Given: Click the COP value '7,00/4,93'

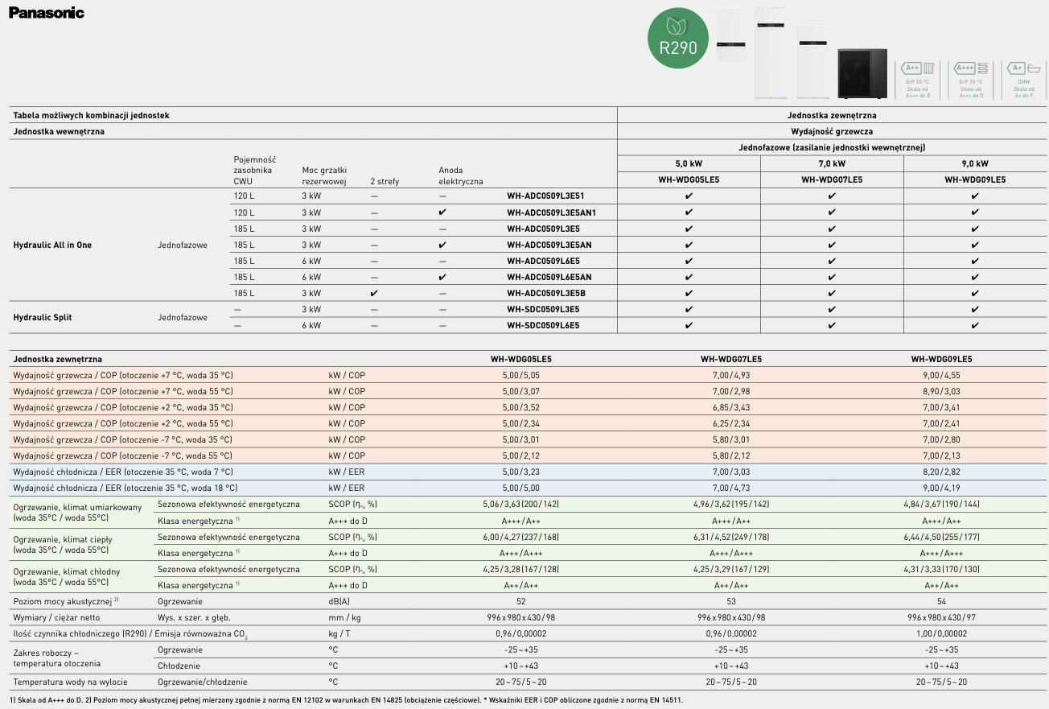Looking at the screenshot, I should tap(731, 375).
